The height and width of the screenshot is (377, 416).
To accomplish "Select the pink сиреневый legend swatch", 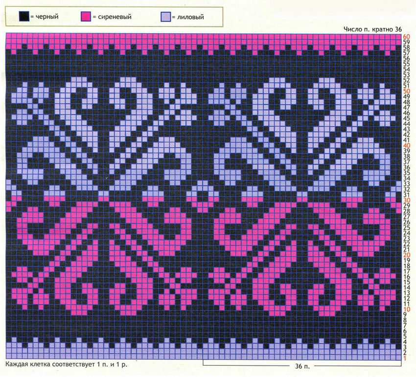I will (86, 17).
